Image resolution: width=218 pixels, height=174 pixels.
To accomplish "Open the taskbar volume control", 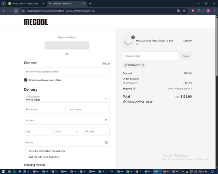I will 195,172.
